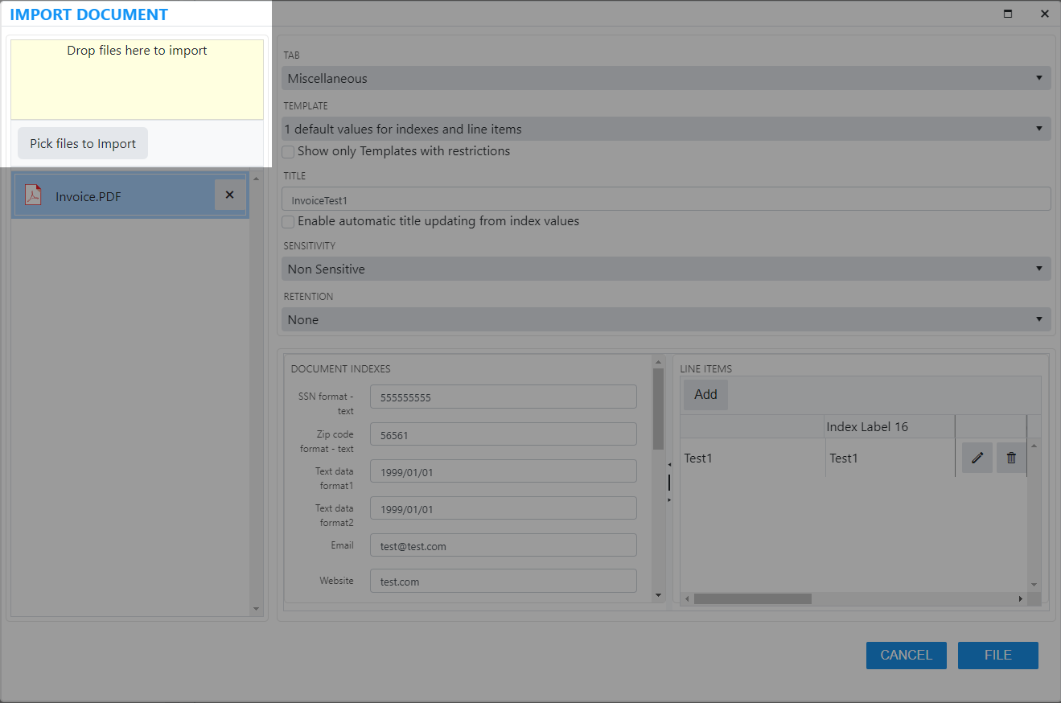Add a new line item

(705, 394)
